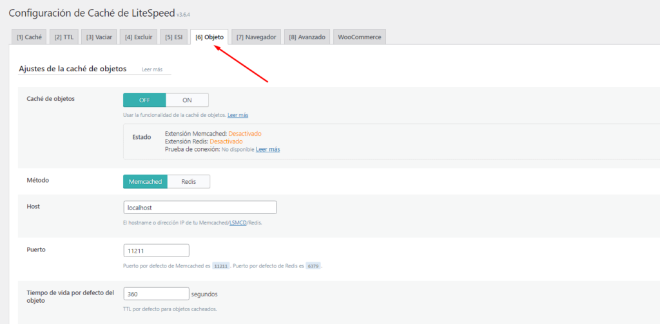Select the [6] Objeto tab
Screen dimensions: 660x324
(x=209, y=37)
